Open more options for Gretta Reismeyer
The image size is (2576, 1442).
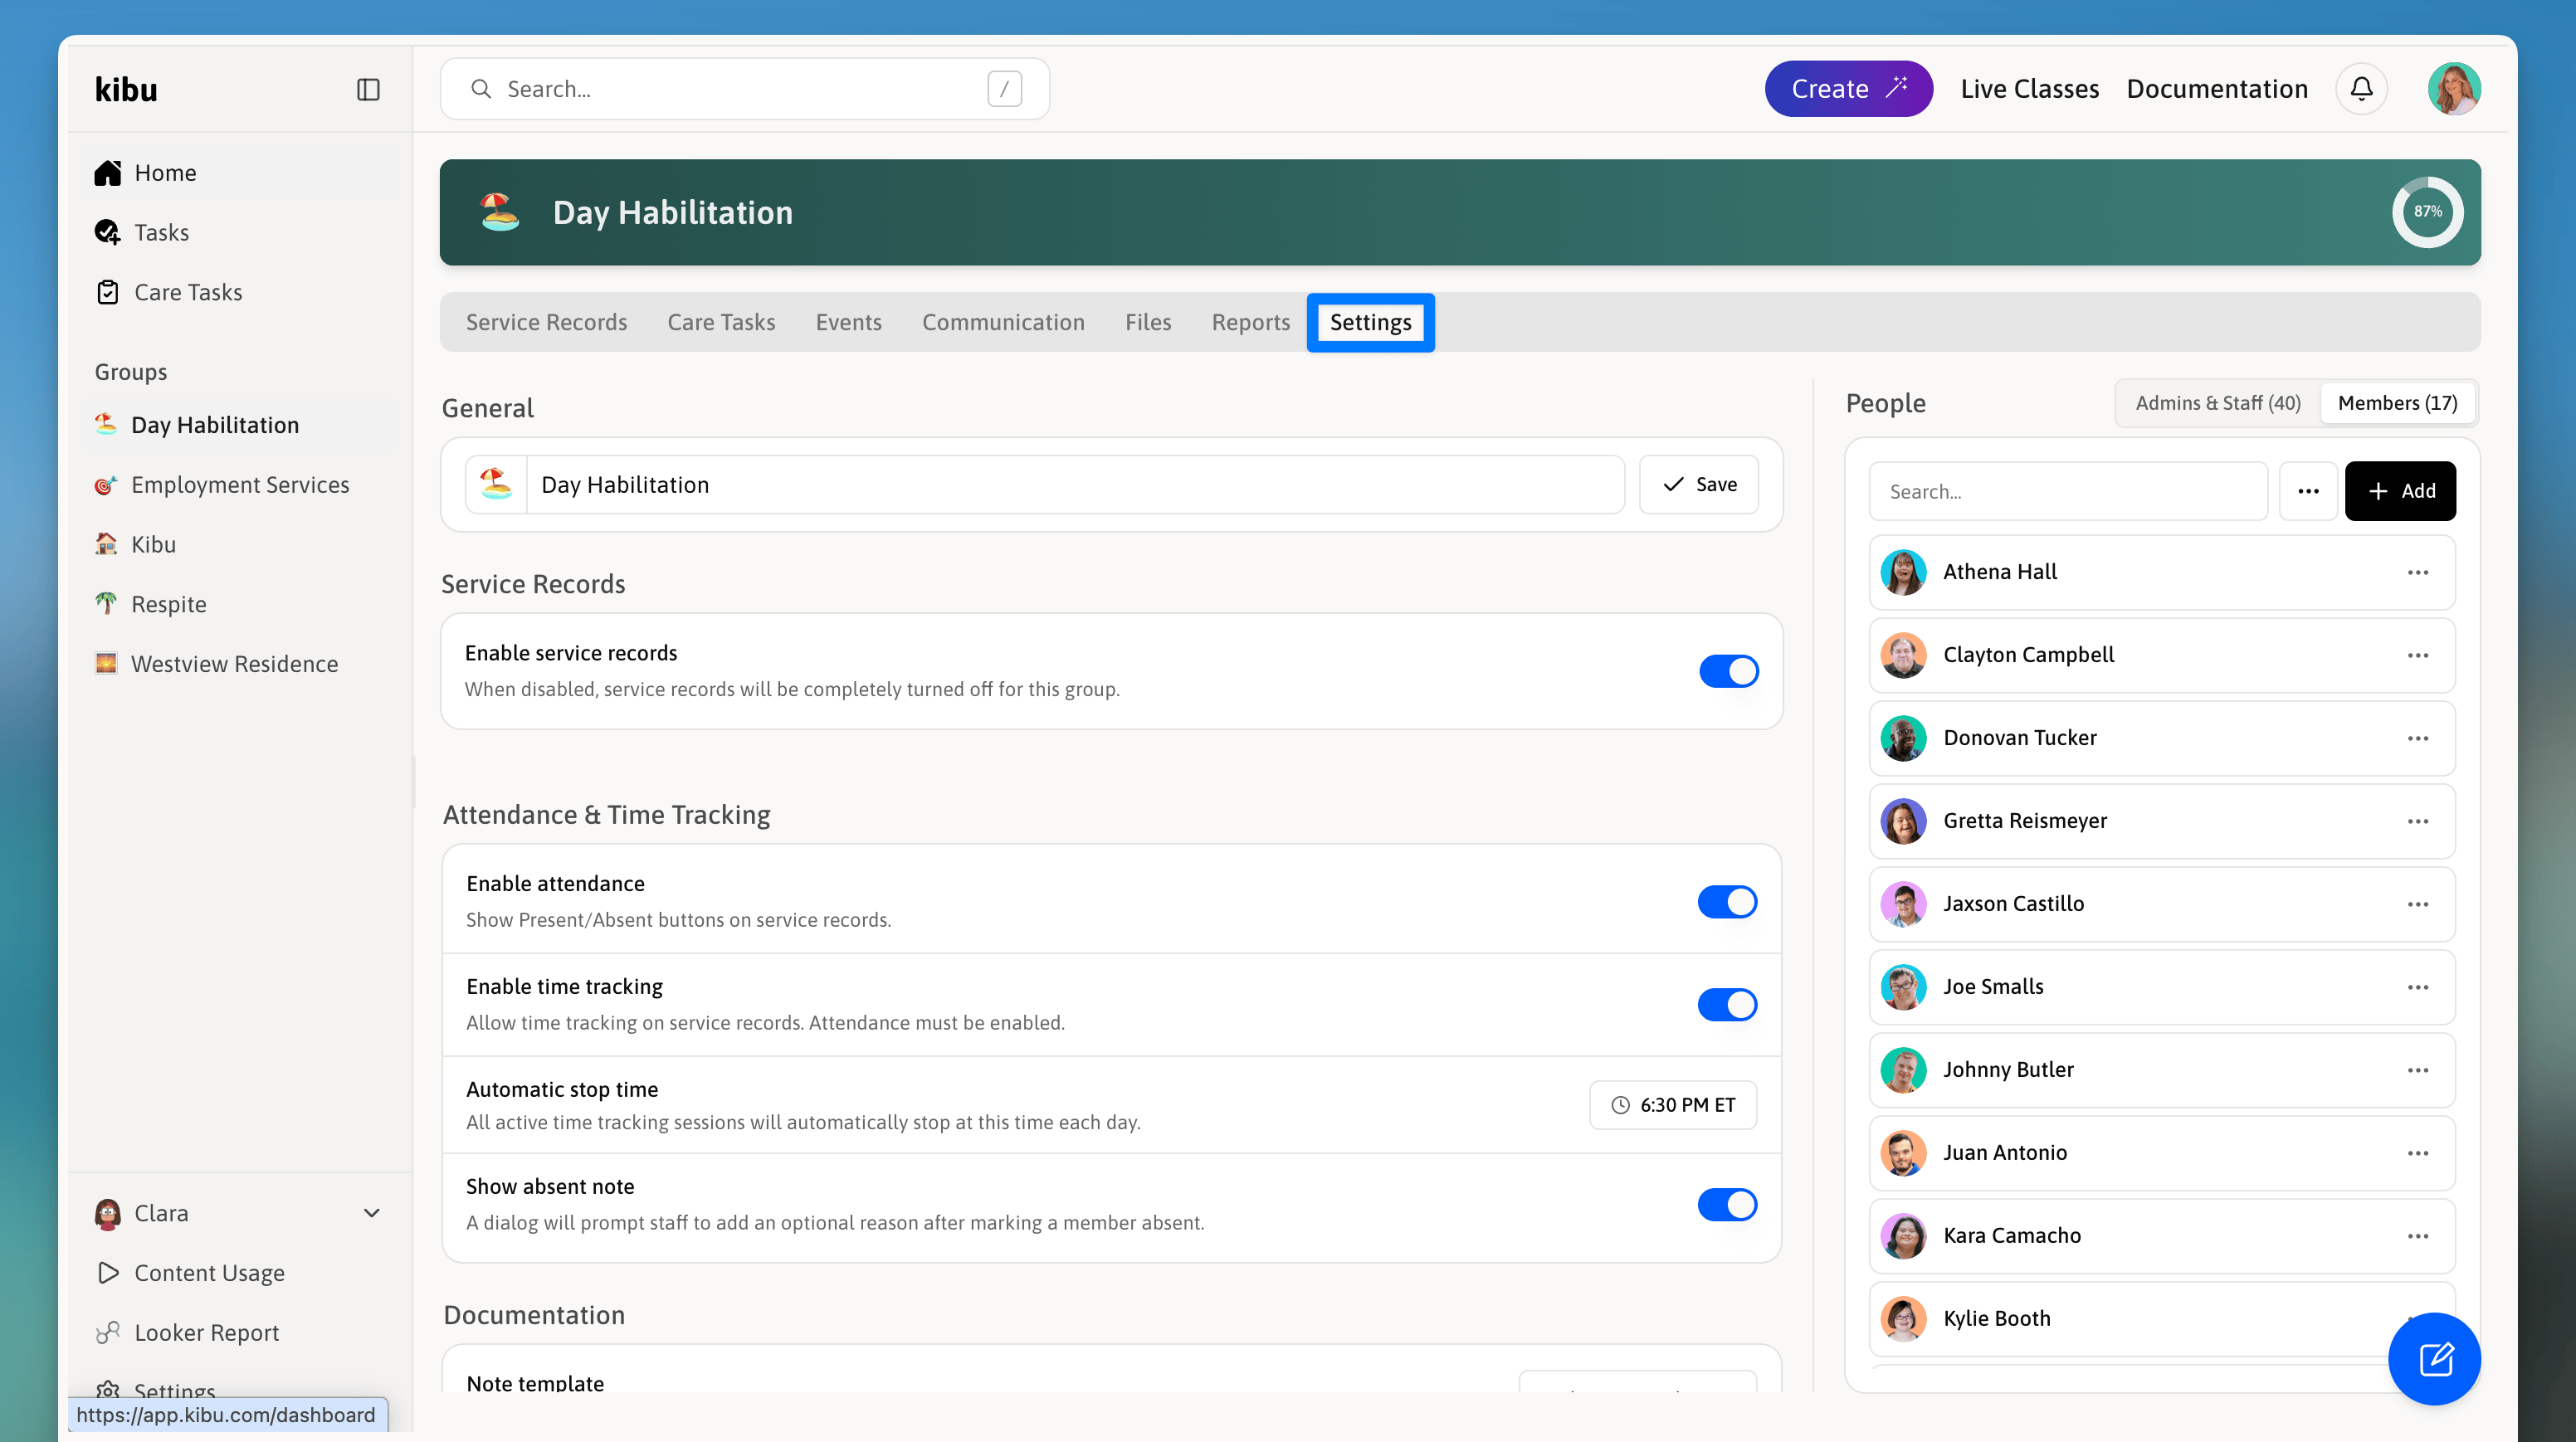(x=2417, y=822)
